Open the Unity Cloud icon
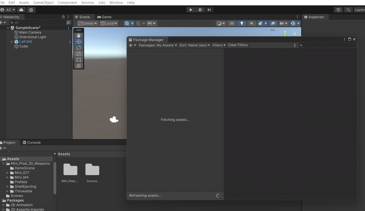 pyautogui.click(x=21, y=10)
